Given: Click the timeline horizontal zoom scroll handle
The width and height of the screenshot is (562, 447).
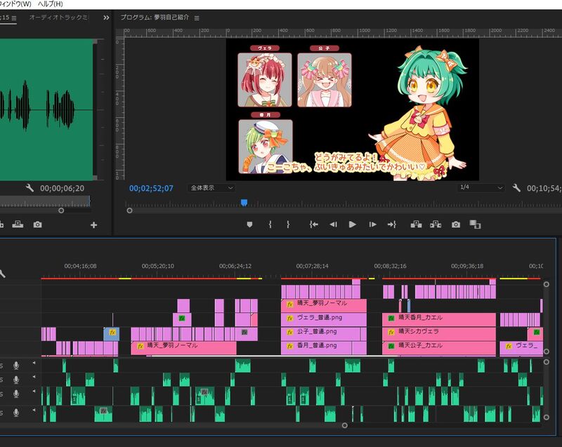Looking at the screenshot, I should point(344,425).
